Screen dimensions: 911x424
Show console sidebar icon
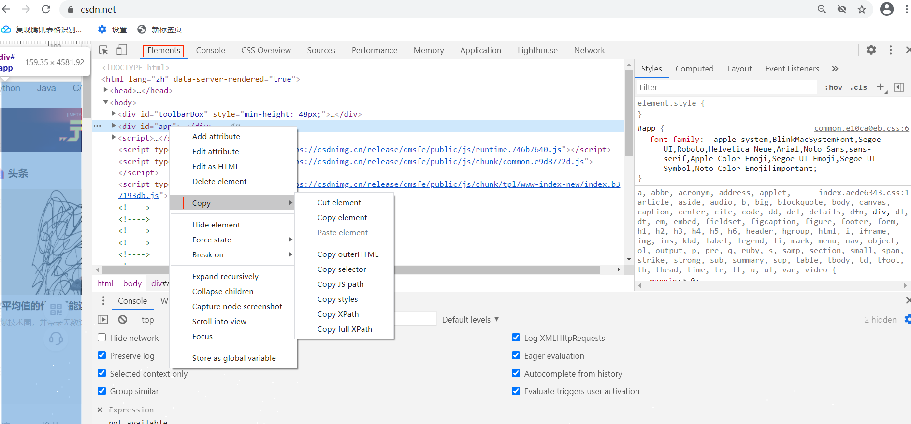102,319
